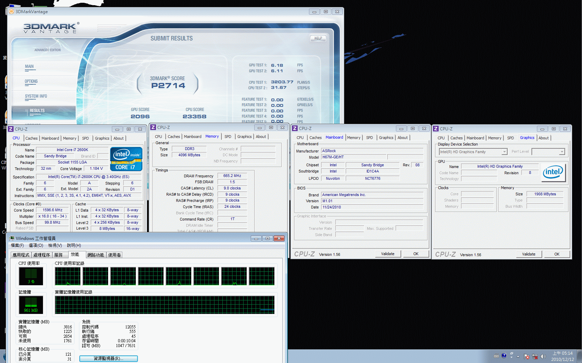Click the language bar restore icon
Screen dimensions: 582x363
point(512,353)
